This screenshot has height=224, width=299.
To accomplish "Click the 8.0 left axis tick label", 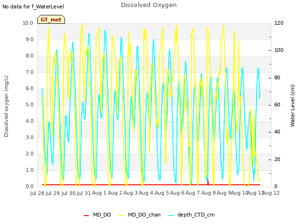I will click(x=29, y=56).
